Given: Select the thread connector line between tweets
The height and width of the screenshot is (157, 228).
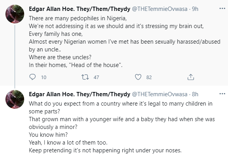Looking at the screenshot, I should pos(15,56).
